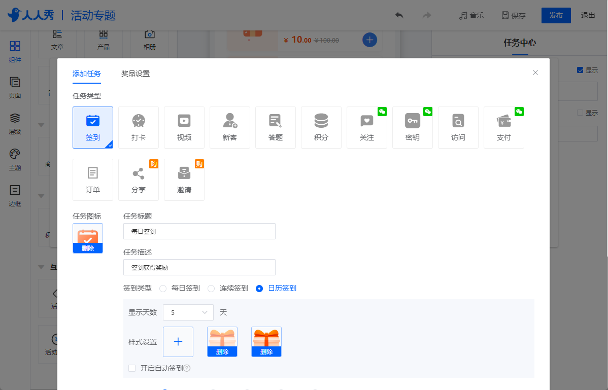Open the 边框 sidebar panel
The width and height of the screenshot is (608, 390).
click(x=15, y=196)
